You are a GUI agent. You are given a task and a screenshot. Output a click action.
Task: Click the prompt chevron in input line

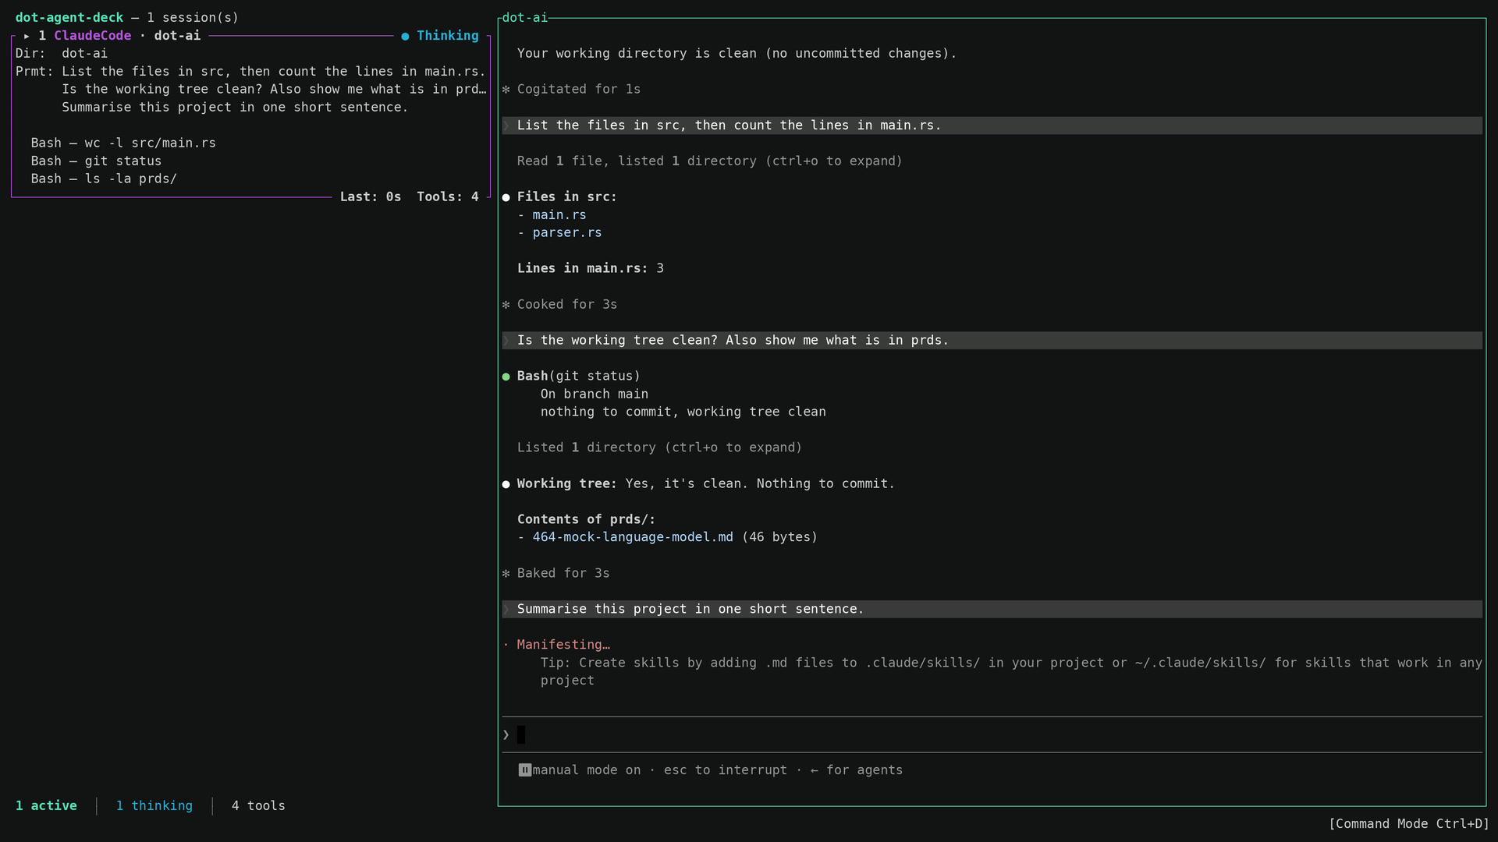click(506, 735)
